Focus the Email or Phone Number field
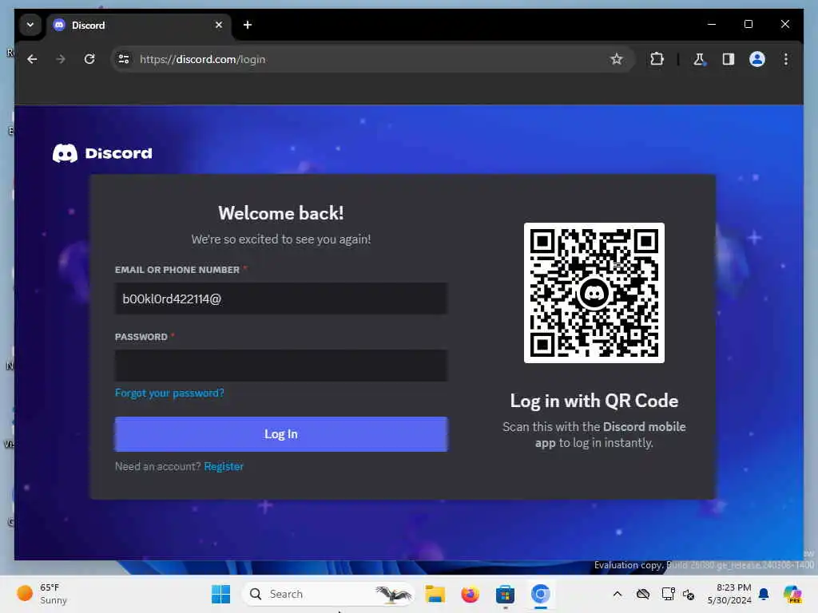Image resolution: width=818 pixels, height=613 pixels. pos(280,299)
